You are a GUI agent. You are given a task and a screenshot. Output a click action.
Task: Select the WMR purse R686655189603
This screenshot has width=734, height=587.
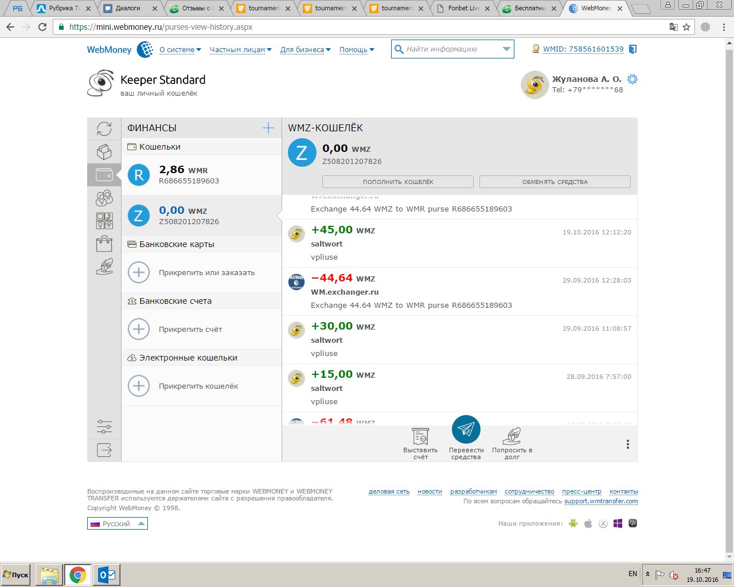pos(201,175)
